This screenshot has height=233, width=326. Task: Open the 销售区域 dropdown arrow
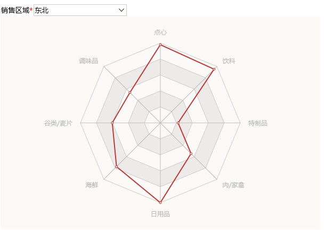[121, 10]
